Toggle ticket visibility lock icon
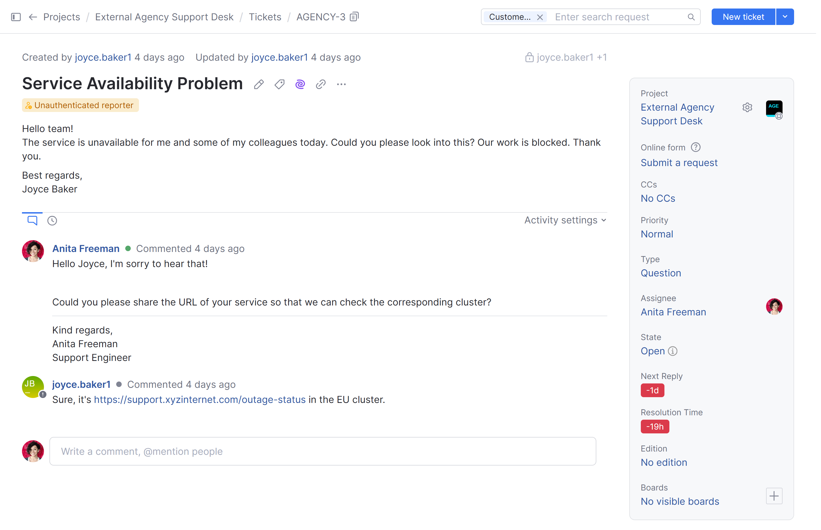 (529, 57)
